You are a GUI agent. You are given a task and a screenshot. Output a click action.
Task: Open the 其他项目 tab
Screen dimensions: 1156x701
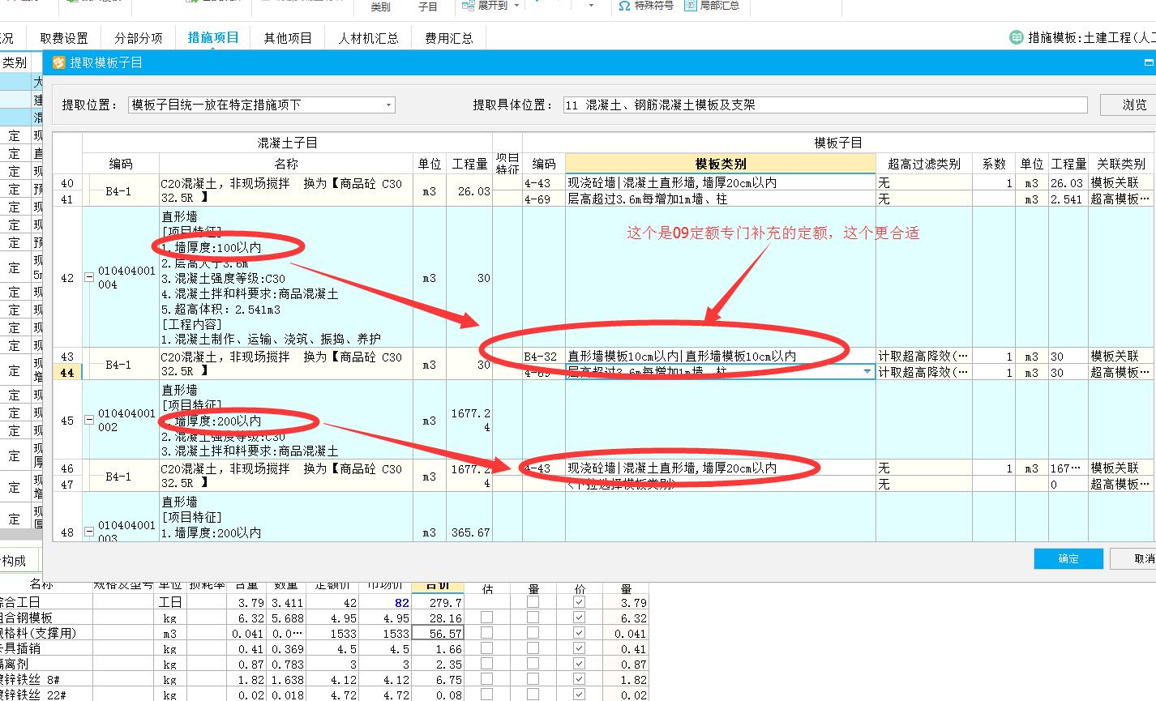288,38
